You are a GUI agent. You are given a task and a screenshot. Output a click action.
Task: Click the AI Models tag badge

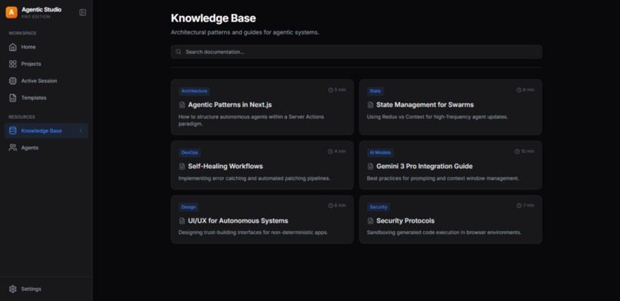pyautogui.click(x=380, y=153)
